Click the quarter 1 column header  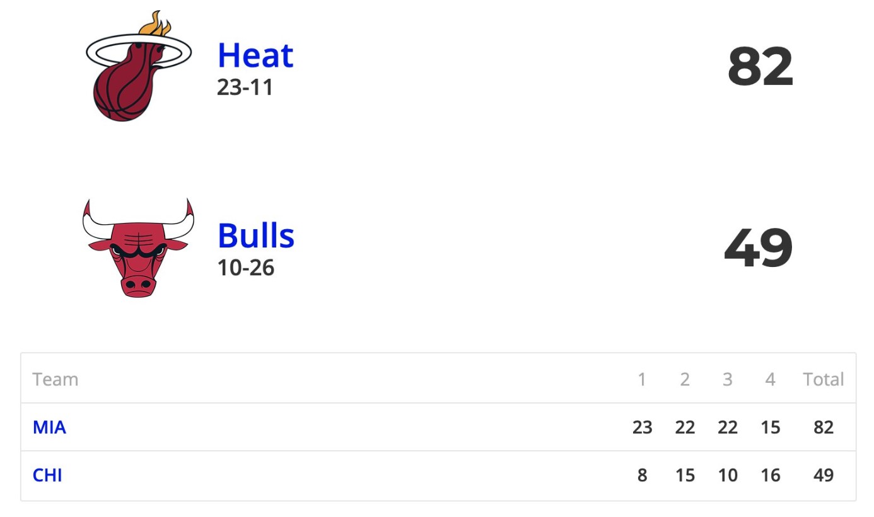tap(642, 379)
